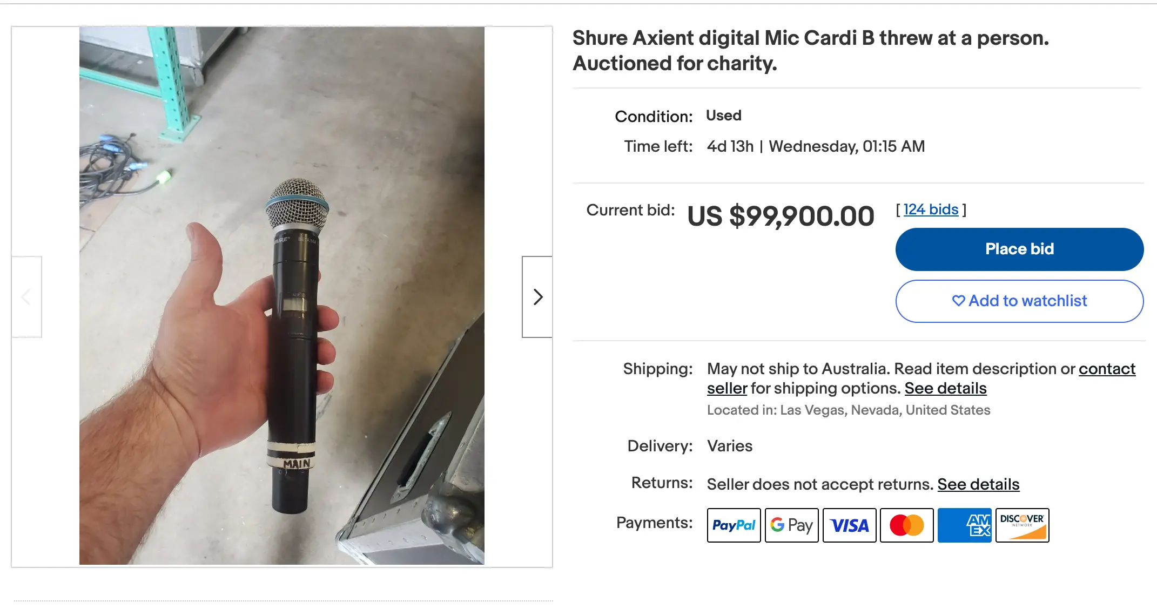Click the Las Vegas, Nevada location text
Image resolution: width=1157 pixels, height=609 pixels.
pos(849,410)
